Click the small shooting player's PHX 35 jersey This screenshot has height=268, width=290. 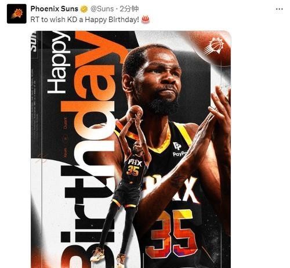(x=134, y=168)
